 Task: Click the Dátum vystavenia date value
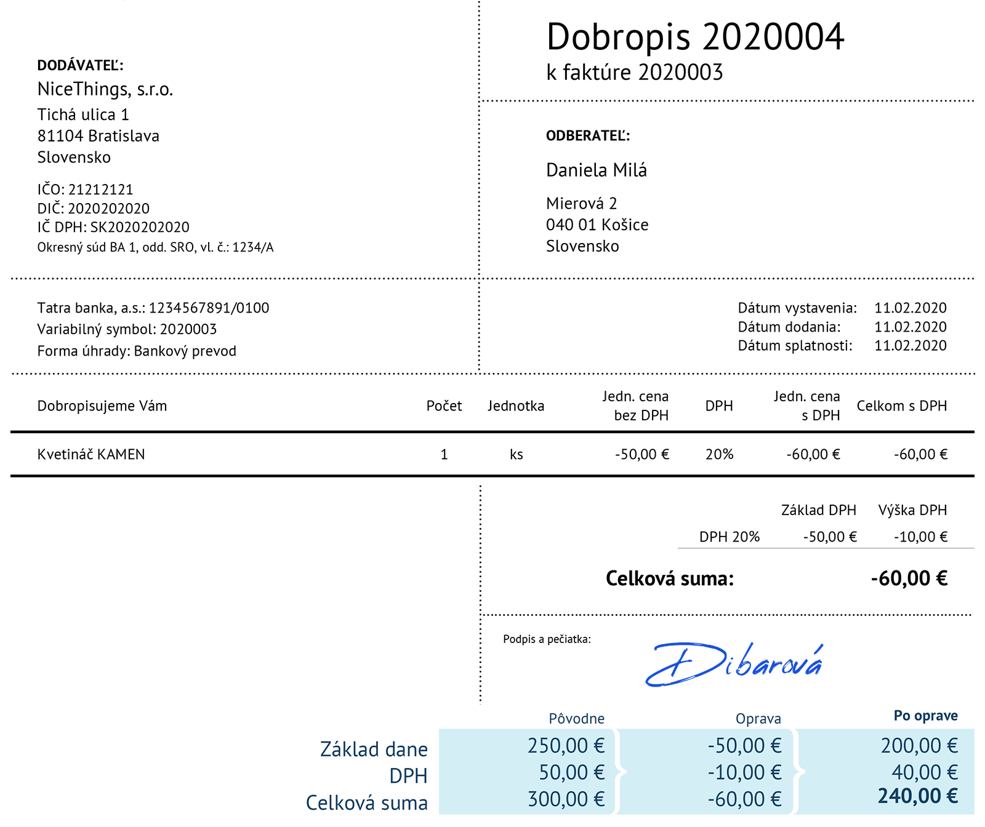click(910, 308)
